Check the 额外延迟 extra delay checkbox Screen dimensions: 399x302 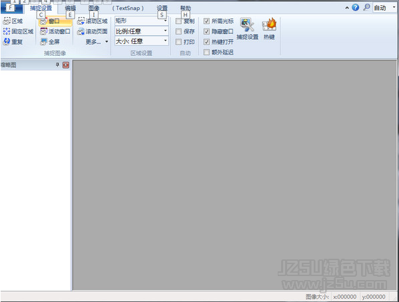coord(206,52)
